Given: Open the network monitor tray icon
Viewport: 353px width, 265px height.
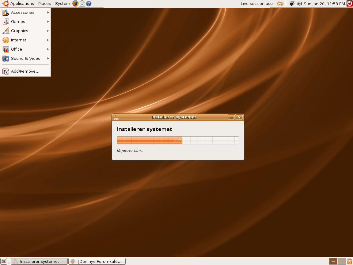Looking at the screenshot, I should [292, 4].
